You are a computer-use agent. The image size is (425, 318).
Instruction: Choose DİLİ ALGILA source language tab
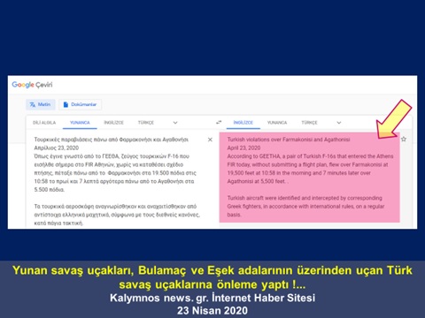44,123
